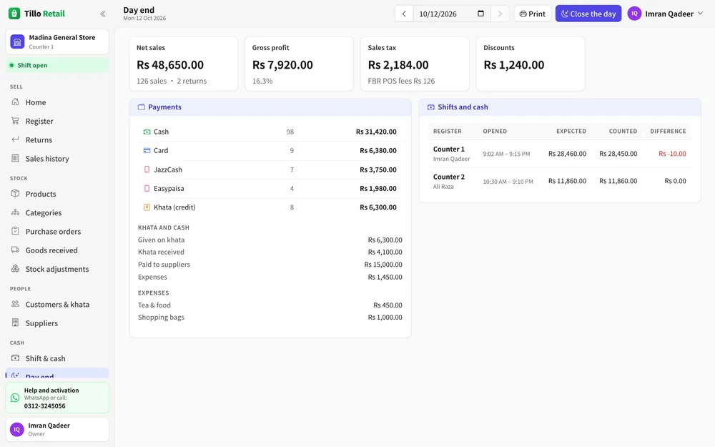Go to previous day using left arrow
The image size is (715, 447).
(x=404, y=14)
